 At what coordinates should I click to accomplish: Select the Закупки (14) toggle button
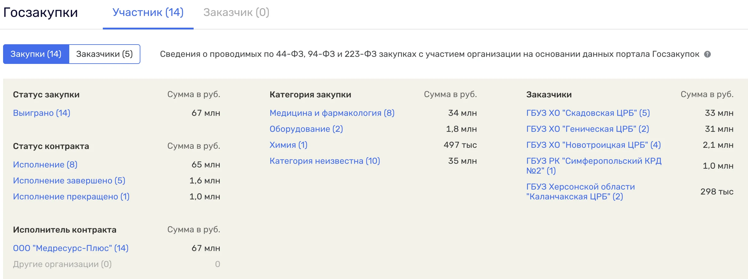pyautogui.click(x=36, y=54)
